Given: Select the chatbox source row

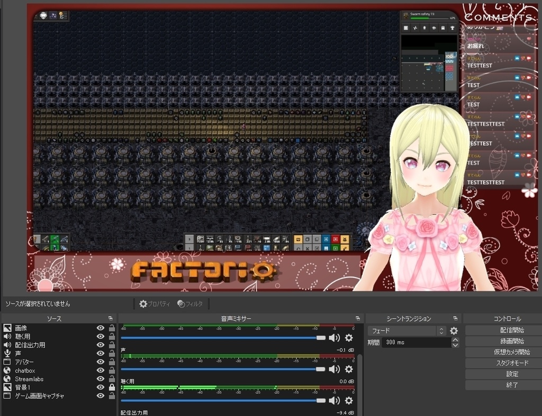Looking at the screenshot, I should (x=59, y=370).
